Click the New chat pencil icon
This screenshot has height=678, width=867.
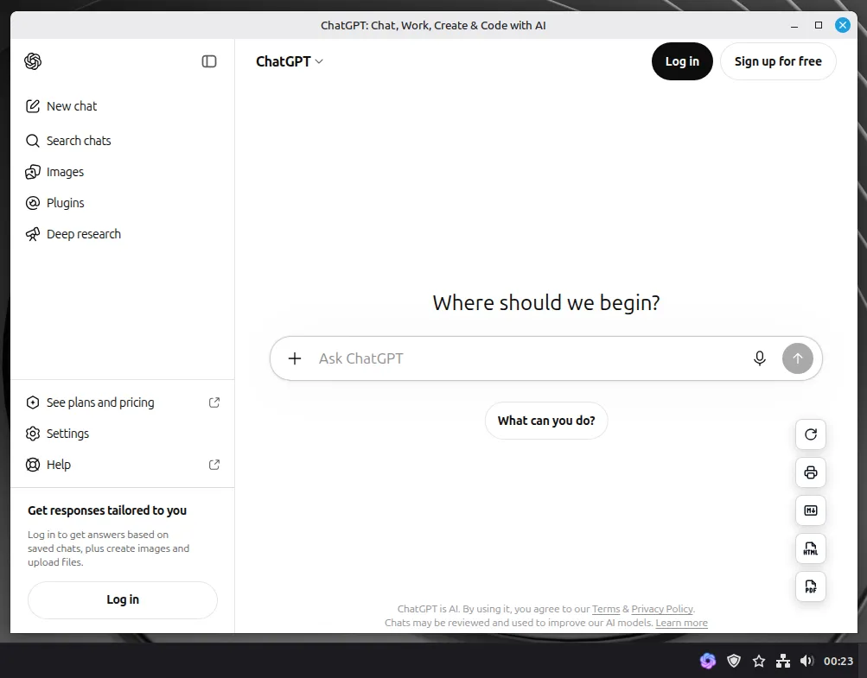(33, 106)
